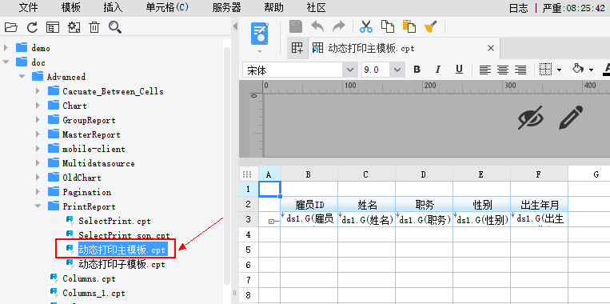Click the search magnifier icon in file panel

115,27
